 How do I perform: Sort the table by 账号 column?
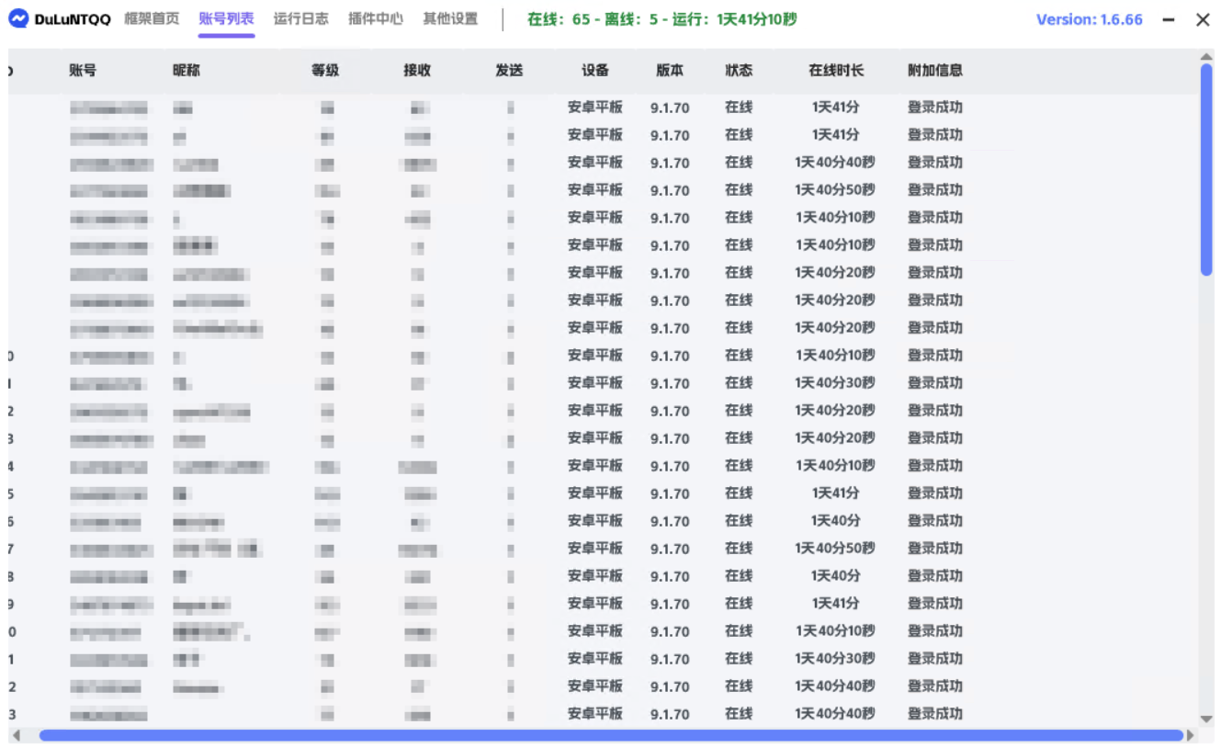(x=83, y=70)
